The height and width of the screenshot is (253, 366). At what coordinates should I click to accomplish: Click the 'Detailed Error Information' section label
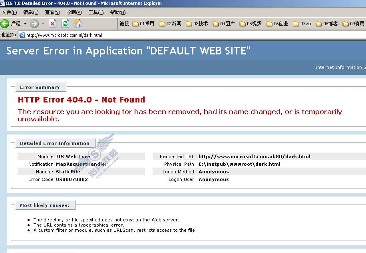(55, 143)
